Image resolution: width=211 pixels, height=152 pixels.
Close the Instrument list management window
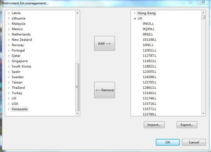tap(203, 2)
